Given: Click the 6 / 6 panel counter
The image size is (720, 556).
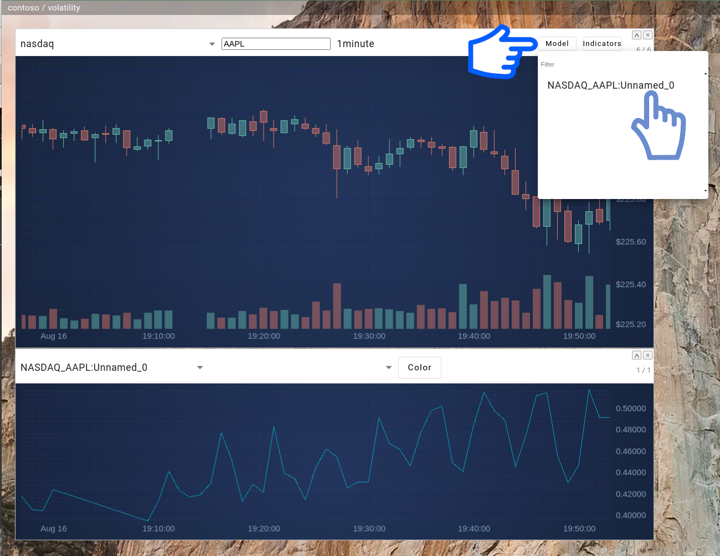Looking at the screenshot, I should click(x=643, y=49).
